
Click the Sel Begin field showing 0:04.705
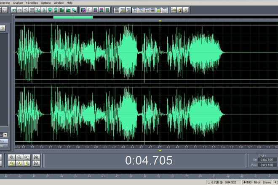point(267,160)
